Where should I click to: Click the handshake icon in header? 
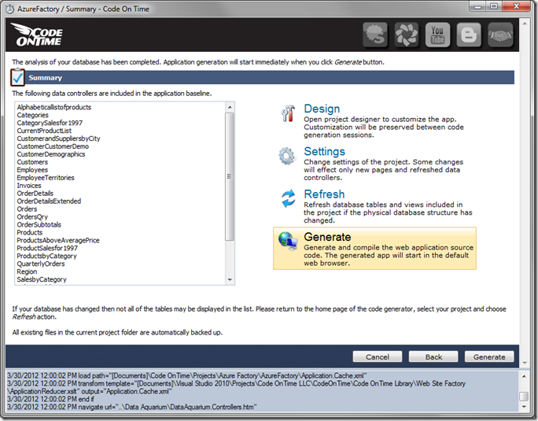point(500,35)
